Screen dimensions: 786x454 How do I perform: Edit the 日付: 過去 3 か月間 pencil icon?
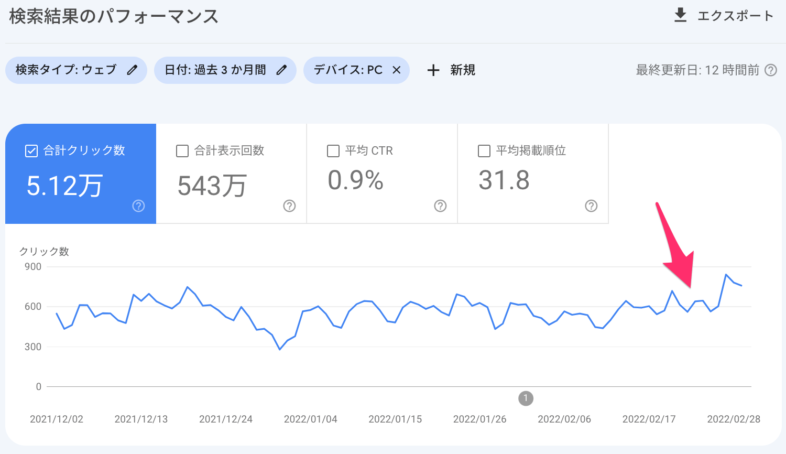[282, 70]
